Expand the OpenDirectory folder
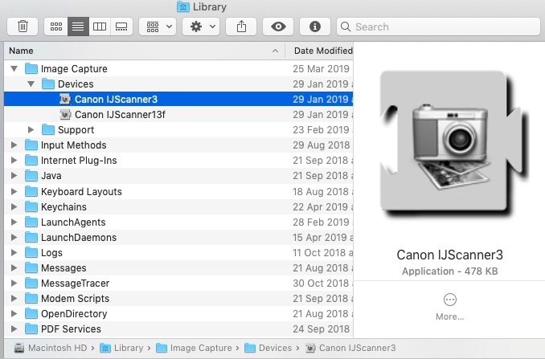The width and height of the screenshot is (545, 359). pyautogui.click(x=14, y=314)
